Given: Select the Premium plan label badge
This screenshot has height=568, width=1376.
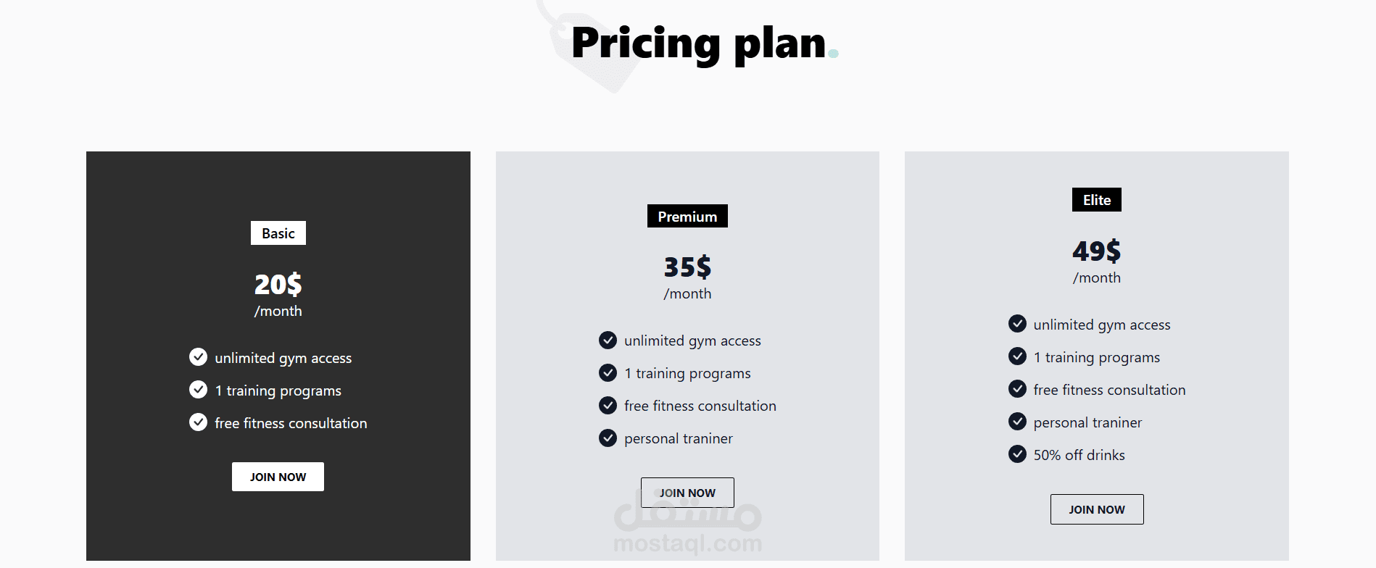Looking at the screenshot, I should point(687,217).
